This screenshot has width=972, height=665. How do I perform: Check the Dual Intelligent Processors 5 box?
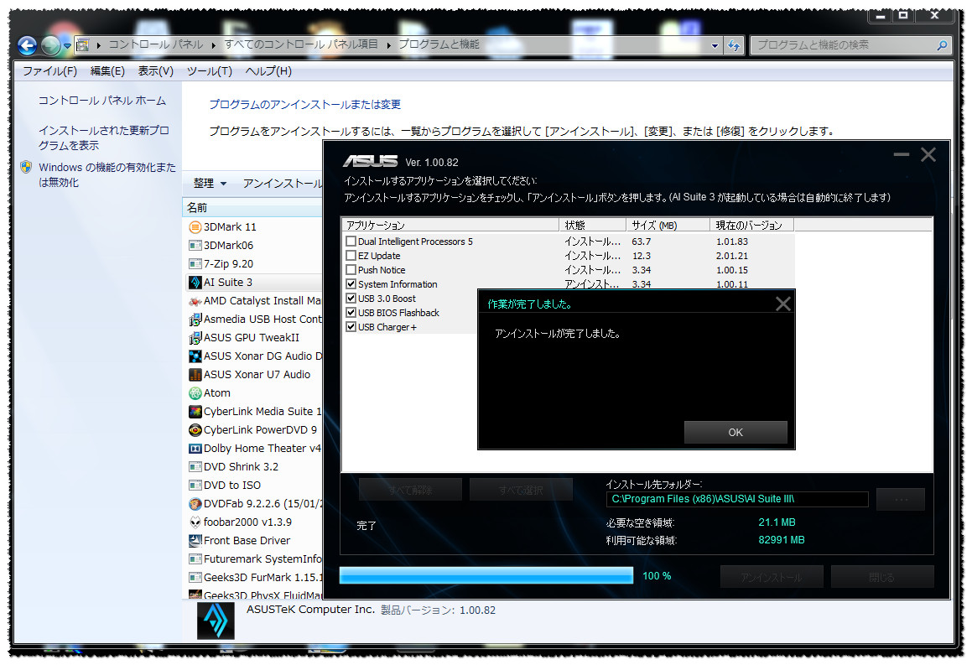click(351, 241)
